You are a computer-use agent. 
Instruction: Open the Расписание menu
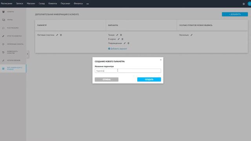[7, 4]
